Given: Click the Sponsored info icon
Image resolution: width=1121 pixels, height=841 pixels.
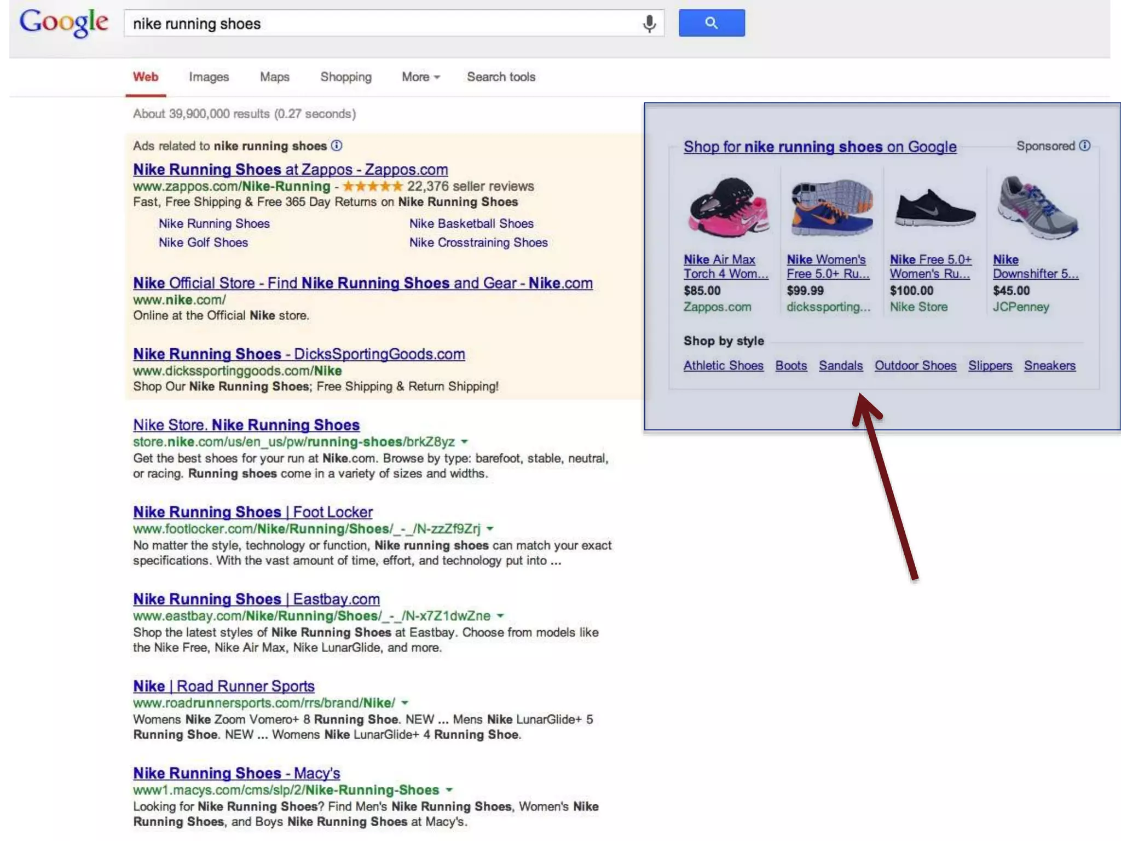Looking at the screenshot, I should tap(1085, 146).
